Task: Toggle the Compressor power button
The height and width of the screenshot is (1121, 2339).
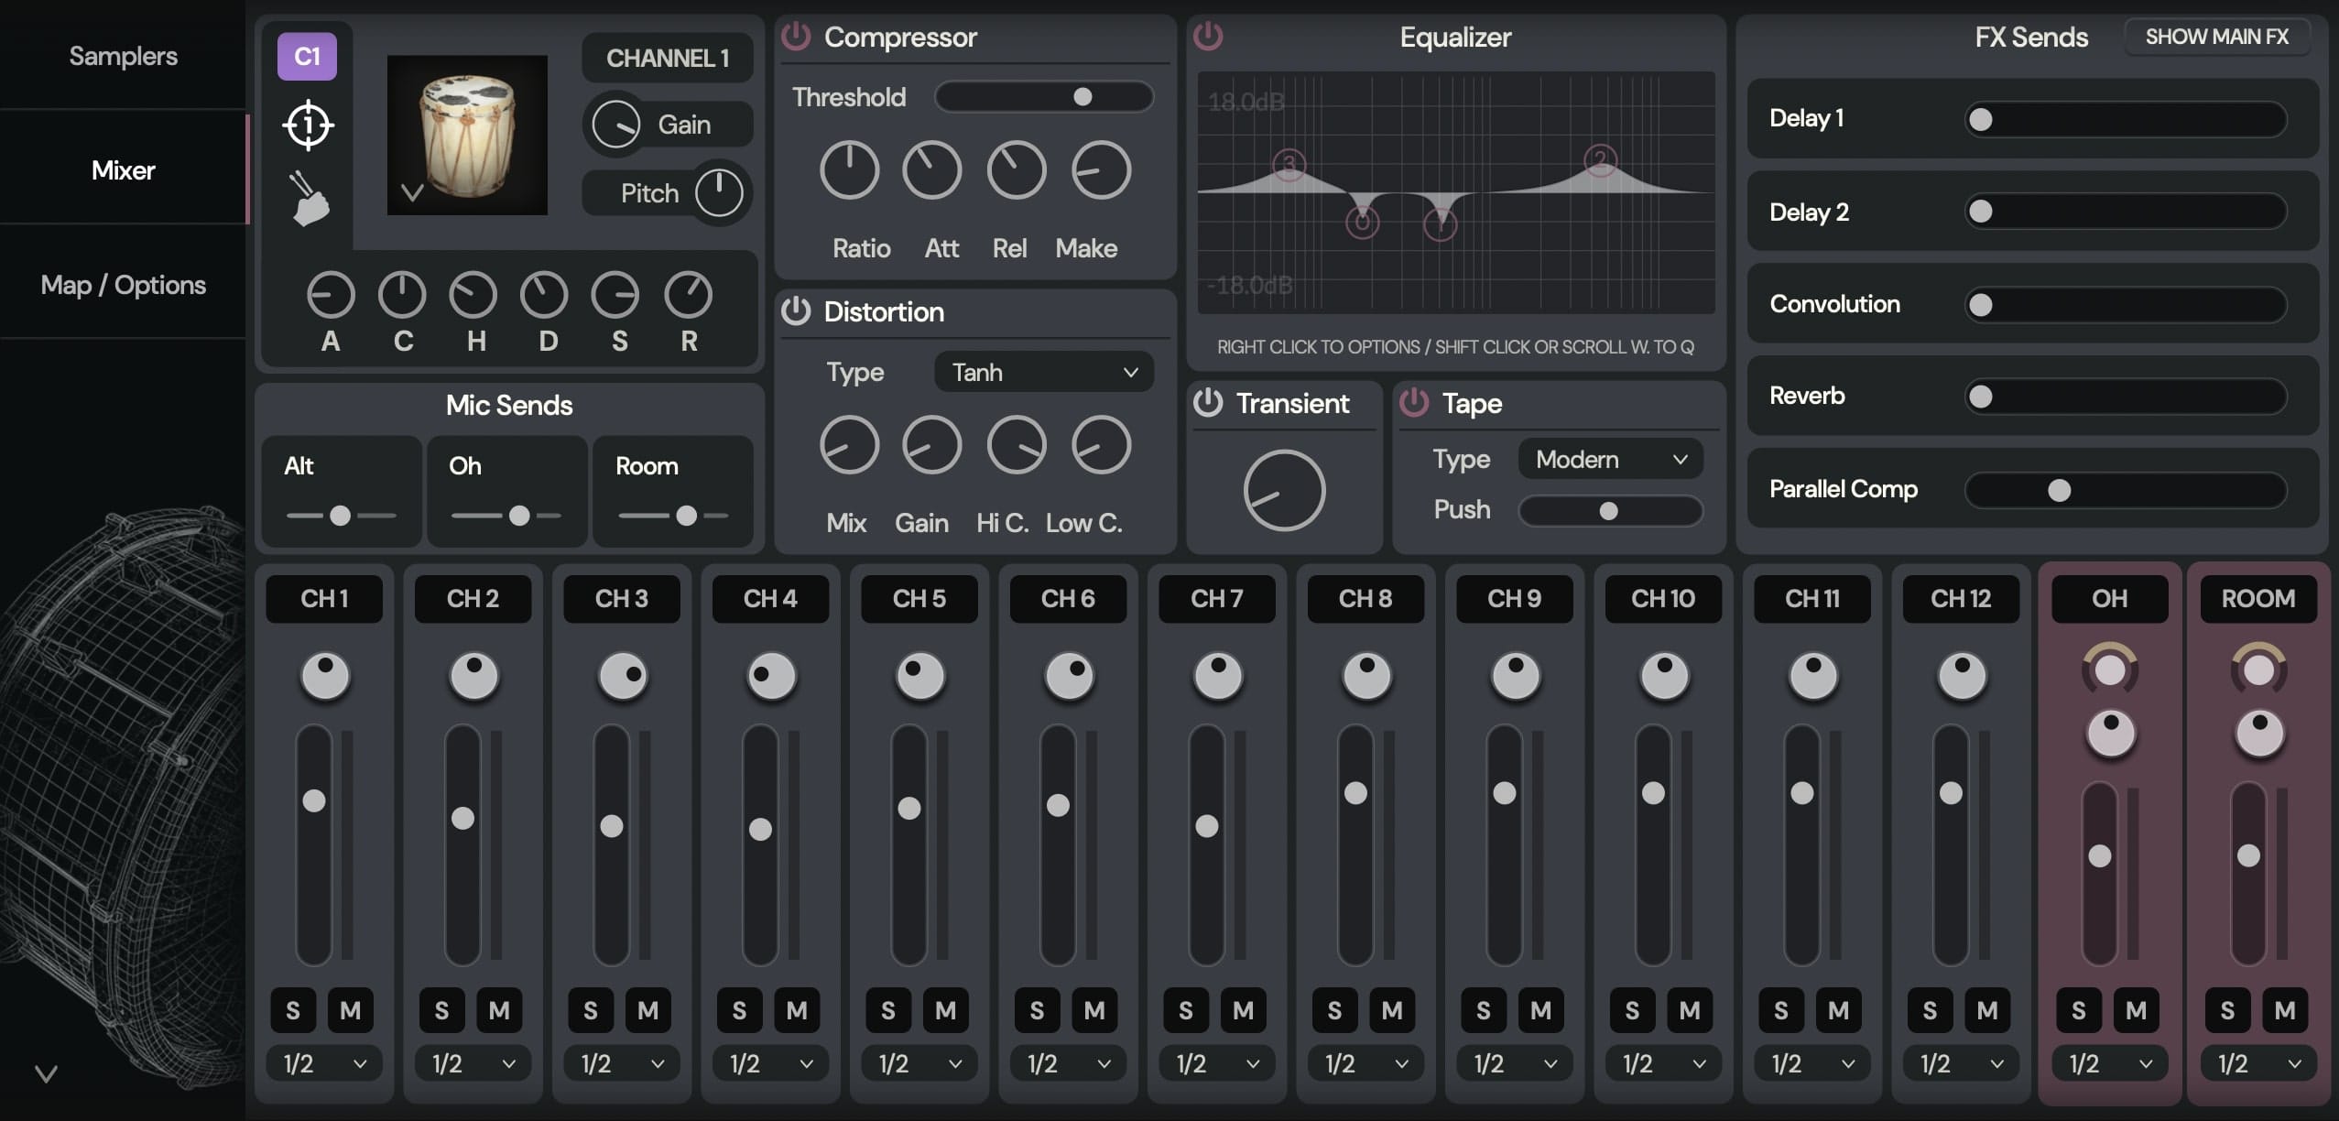Action: pos(796,37)
